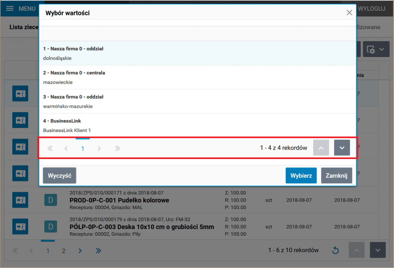Go to last page in background list pager
This screenshot has height=268, width=394.
(98, 251)
